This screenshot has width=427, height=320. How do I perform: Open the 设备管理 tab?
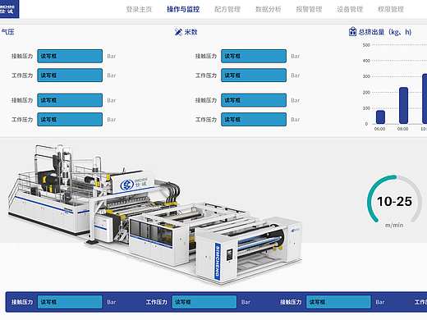(350, 9)
